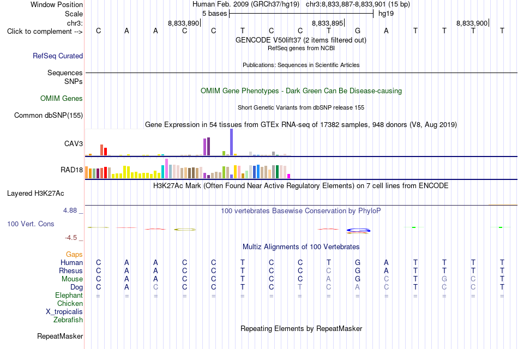Click the tallest pink bar in the RAD18 chart
This screenshot has height=349, width=518.
coord(166,169)
